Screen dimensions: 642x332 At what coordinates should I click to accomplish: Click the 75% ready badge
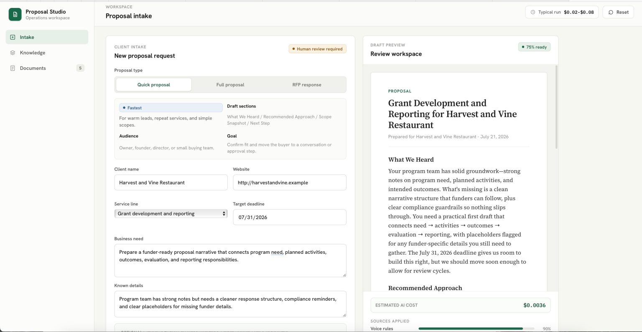(534, 47)
